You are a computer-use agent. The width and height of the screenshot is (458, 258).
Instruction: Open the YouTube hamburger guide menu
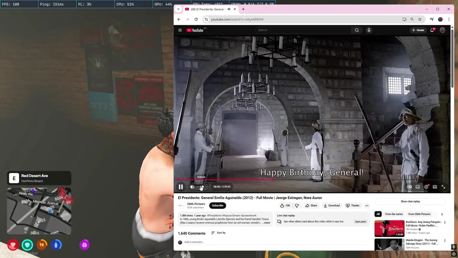180,30
